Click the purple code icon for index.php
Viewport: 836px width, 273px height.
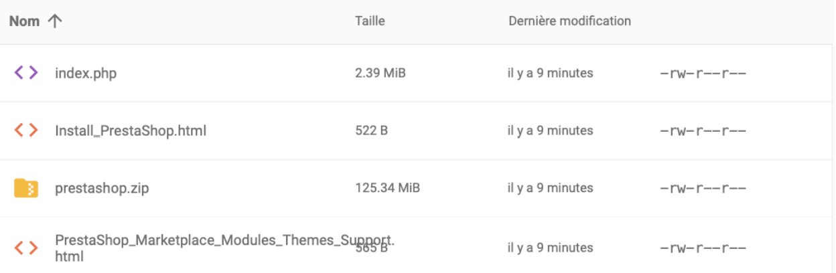(26, 73)
